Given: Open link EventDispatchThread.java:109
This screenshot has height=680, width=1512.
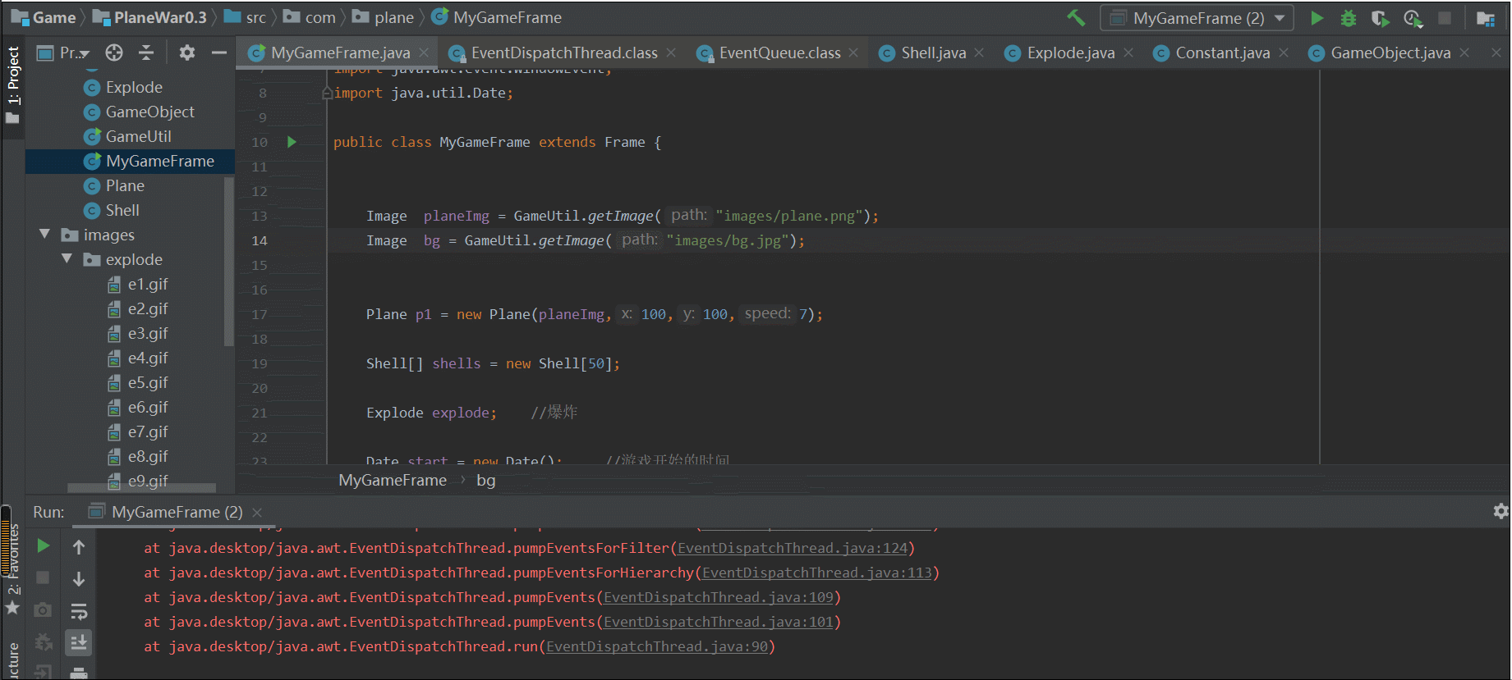Looking at the screenshot, I should [718, 597].
